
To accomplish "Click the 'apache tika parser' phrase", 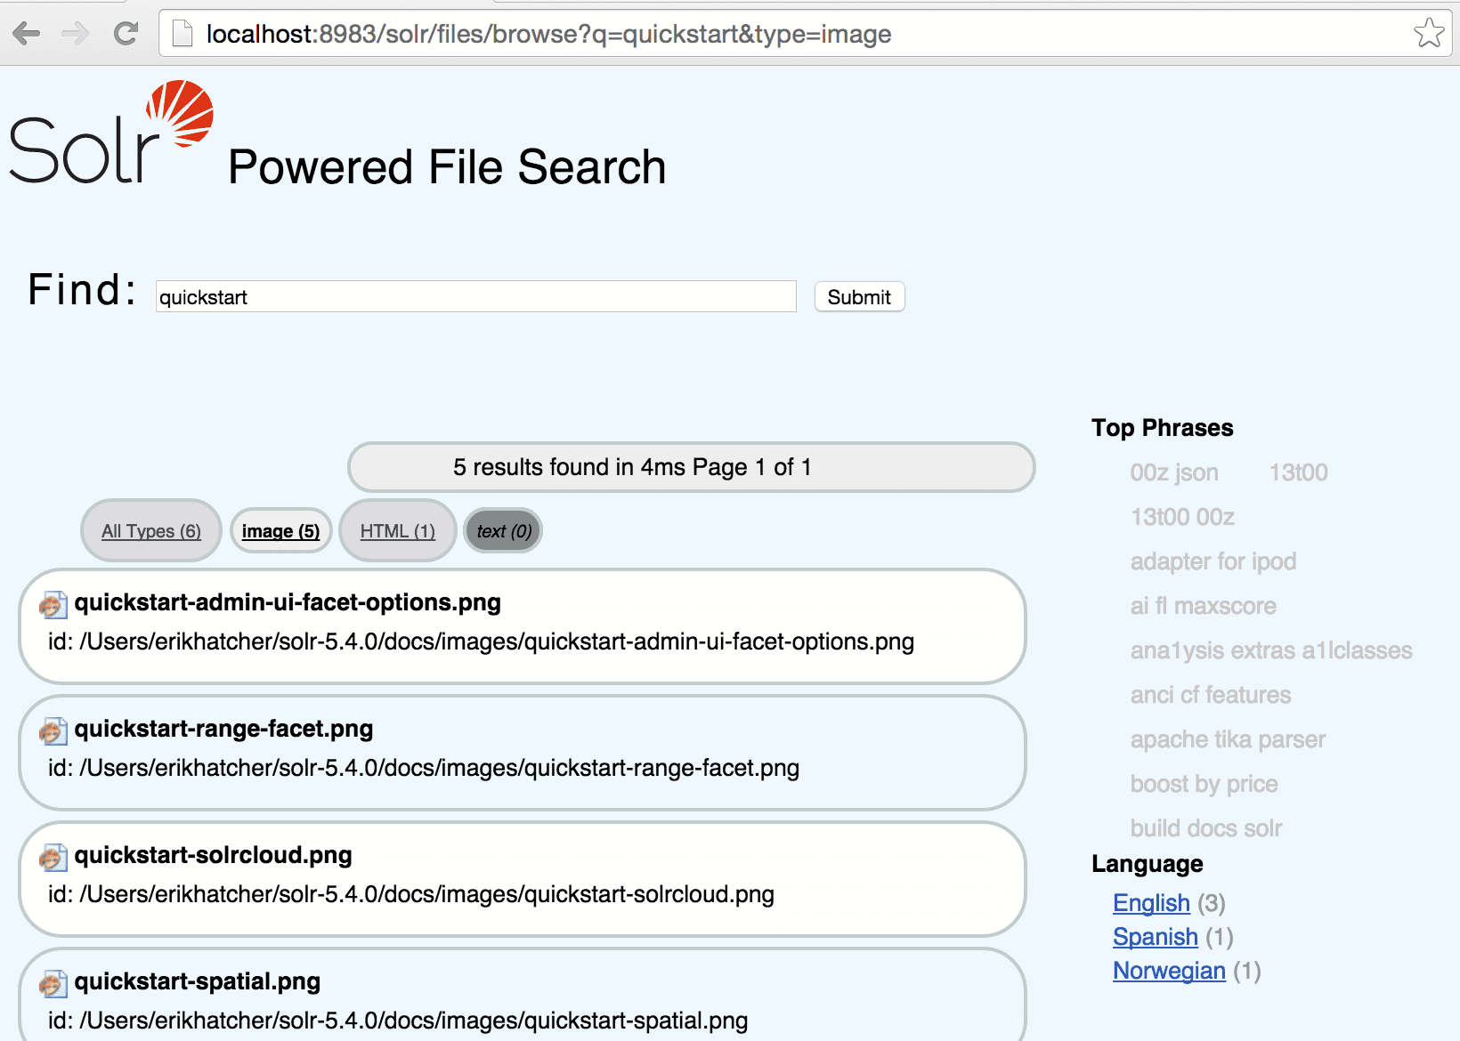I will [x=1228, y=739].
